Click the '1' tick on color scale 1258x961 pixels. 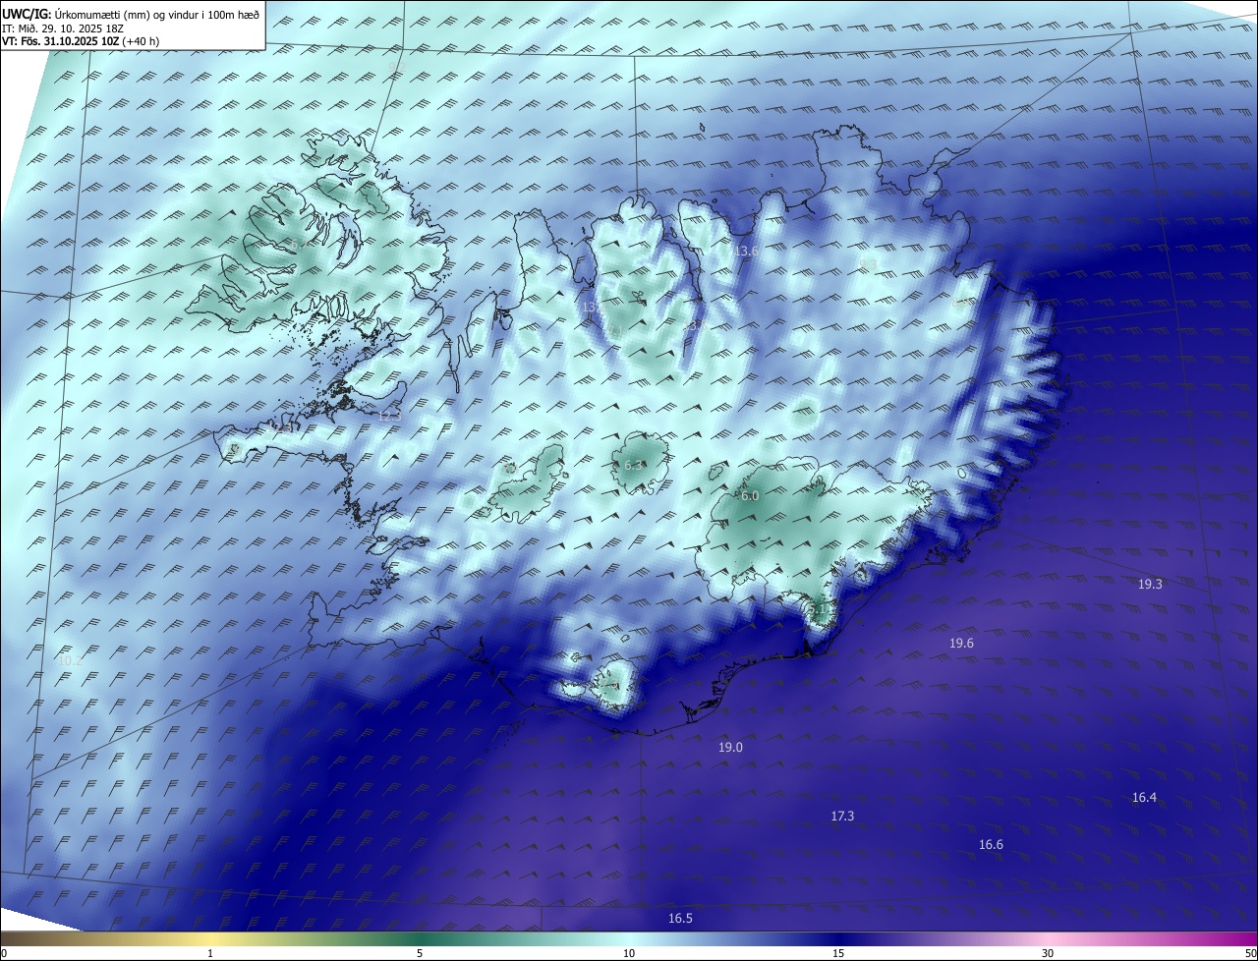210,953
